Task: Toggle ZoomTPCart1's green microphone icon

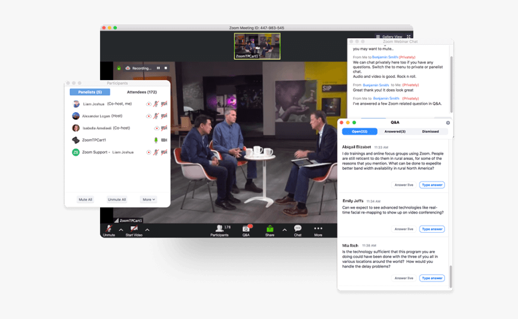Action: coord(156,140)
